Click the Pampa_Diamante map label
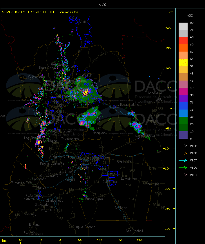The width and height of the screenshot is (205, 244). pos(52,163)
